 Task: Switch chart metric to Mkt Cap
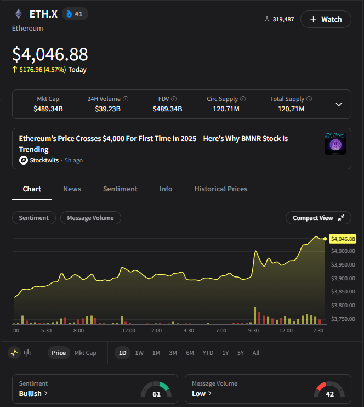85,353
